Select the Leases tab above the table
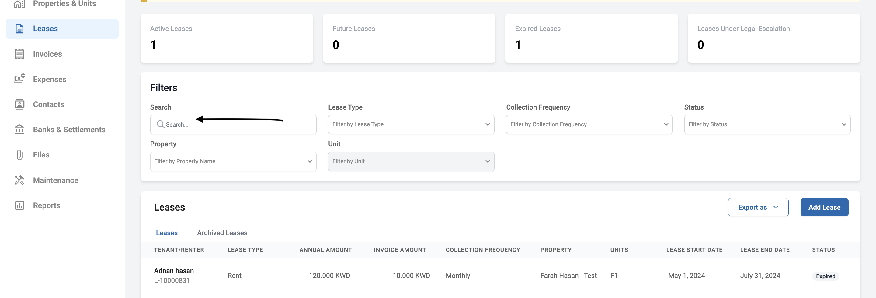 point(167,233)
